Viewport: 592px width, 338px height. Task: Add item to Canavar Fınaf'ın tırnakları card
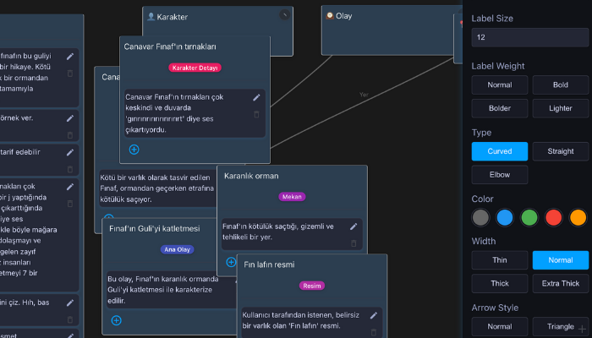[x=134, y=150]
